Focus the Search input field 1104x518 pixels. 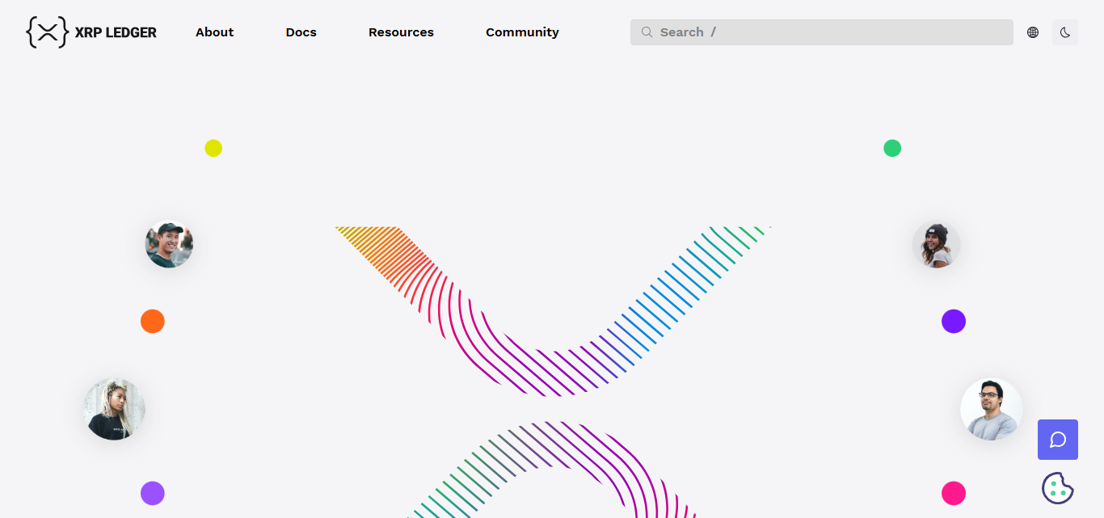[x=821, y=32]
